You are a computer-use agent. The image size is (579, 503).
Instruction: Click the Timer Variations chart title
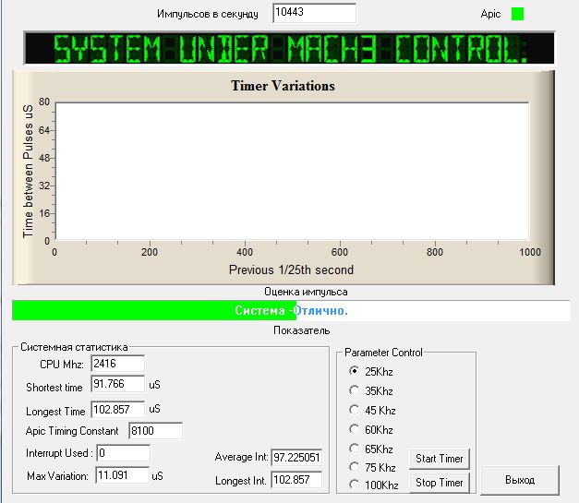pyautogui.click(x=283, y=86)
